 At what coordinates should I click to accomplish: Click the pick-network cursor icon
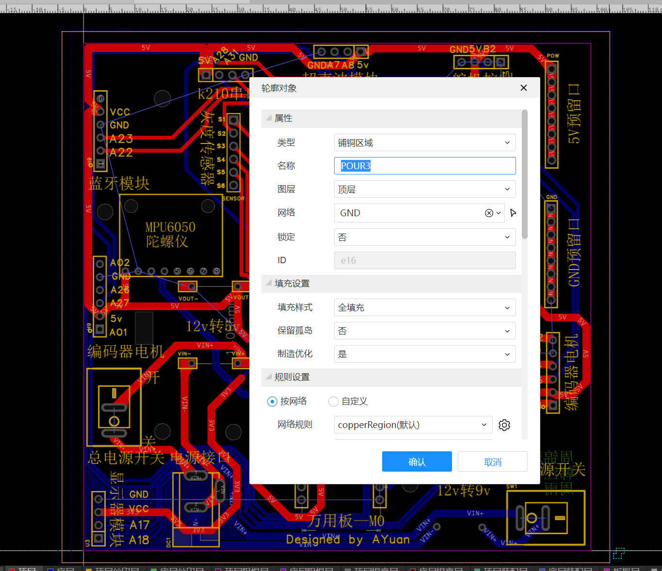pos(513,213)
